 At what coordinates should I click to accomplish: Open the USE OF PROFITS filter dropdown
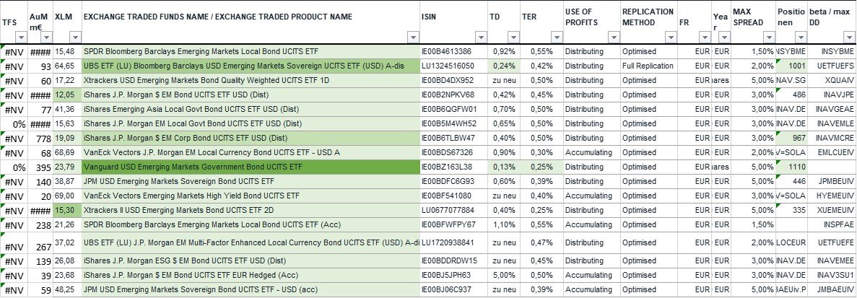[x=612, y=38]
